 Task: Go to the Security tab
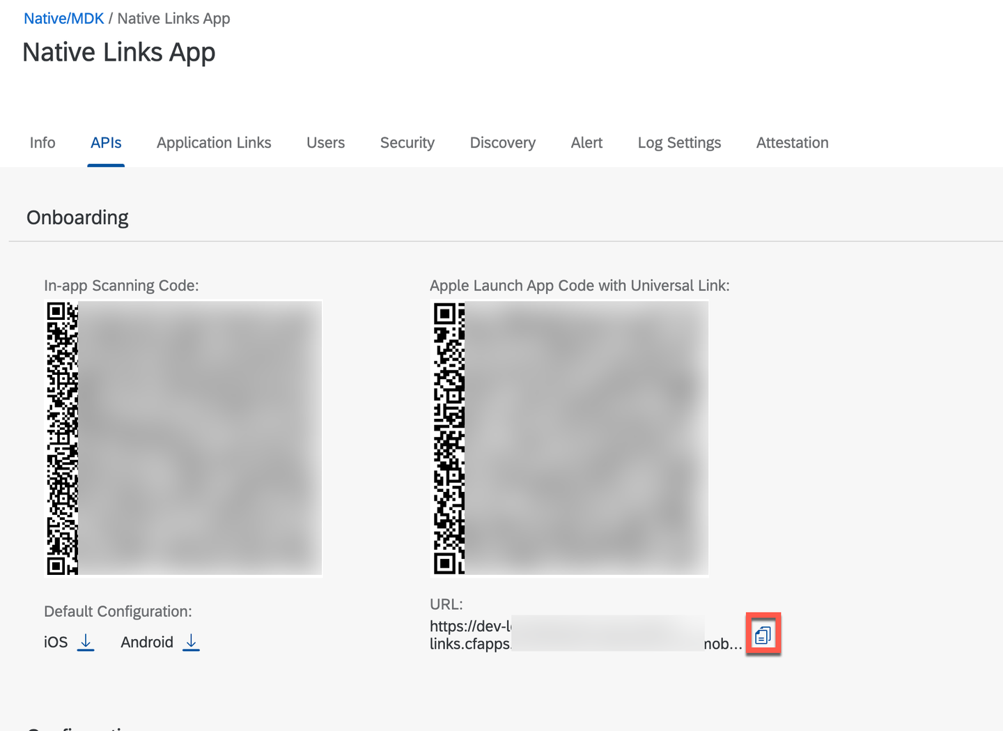coord(407,143)
